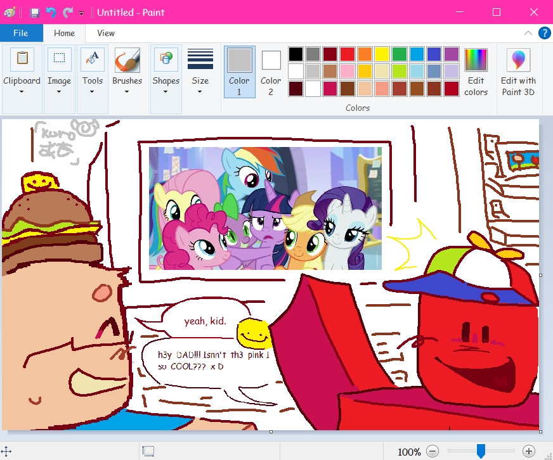Expand the Tools dropdown arrow

point(92,92)
